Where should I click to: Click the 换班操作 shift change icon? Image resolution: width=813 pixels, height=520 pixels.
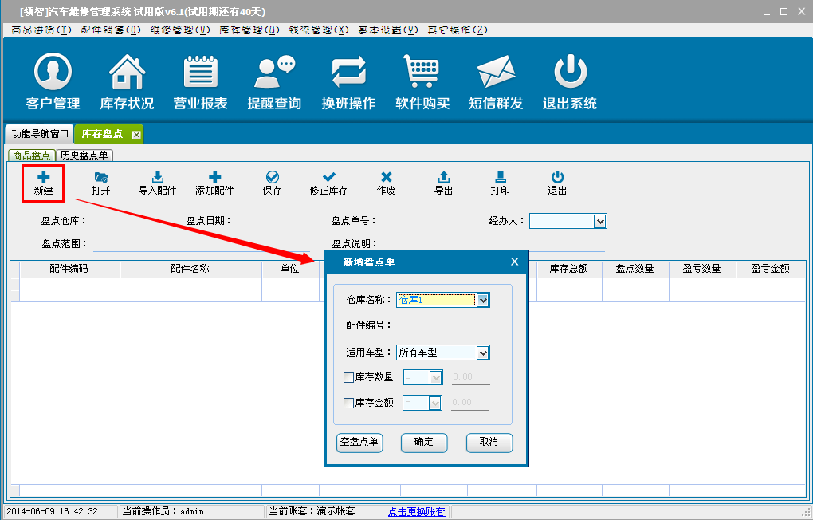tap(348, 73)
